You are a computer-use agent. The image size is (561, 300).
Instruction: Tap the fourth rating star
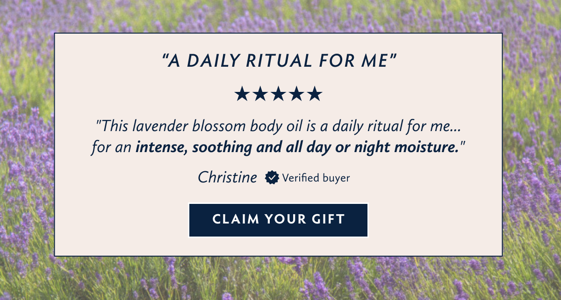(x=296, y=94)
